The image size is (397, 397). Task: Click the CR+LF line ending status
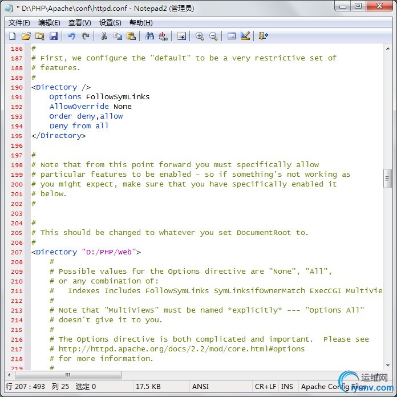pyautogui.click(x=265, y=387)
